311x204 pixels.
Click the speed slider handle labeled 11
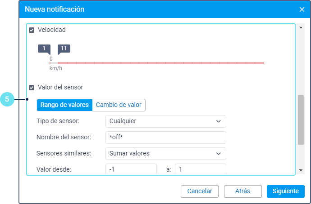[64, 49]
